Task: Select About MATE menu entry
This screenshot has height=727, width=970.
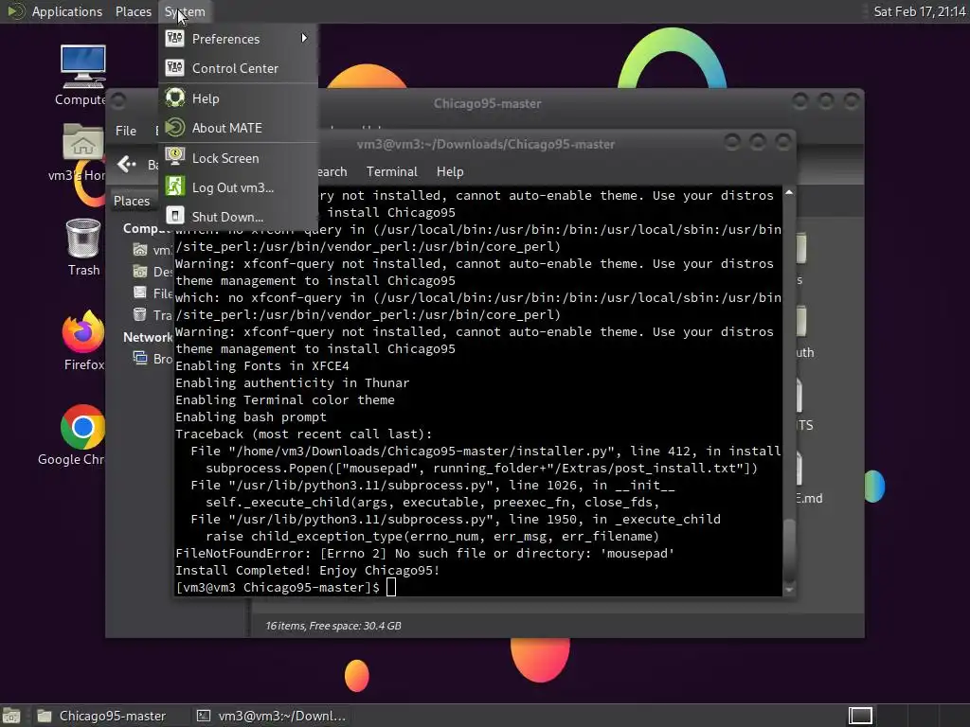Action: coord(238,128)
